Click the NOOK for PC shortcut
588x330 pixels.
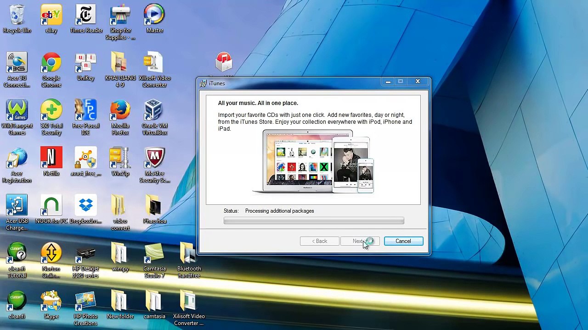tap(51, 209)
